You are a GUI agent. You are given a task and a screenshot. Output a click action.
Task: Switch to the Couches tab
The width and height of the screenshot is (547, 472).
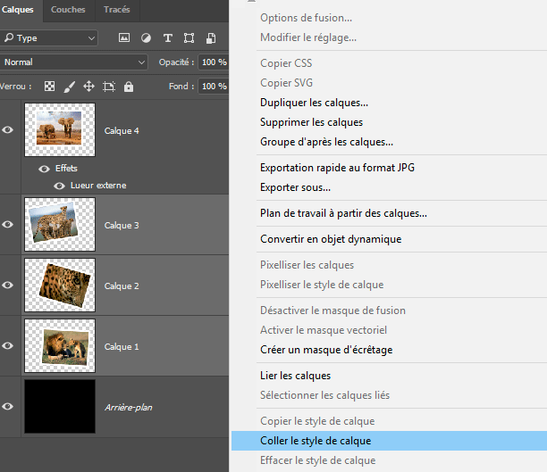pos(68,10)
